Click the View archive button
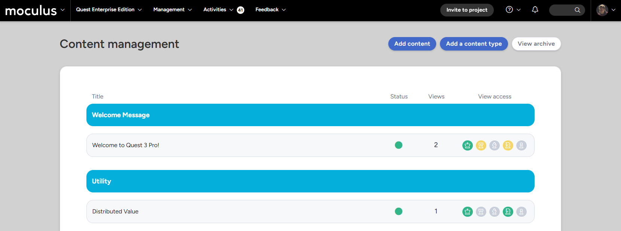 click(x=536, y=44)
